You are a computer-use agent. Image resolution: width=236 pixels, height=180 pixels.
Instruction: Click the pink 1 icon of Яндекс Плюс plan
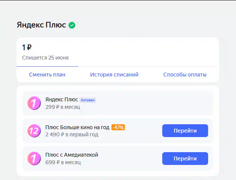(x=34, y=103)
